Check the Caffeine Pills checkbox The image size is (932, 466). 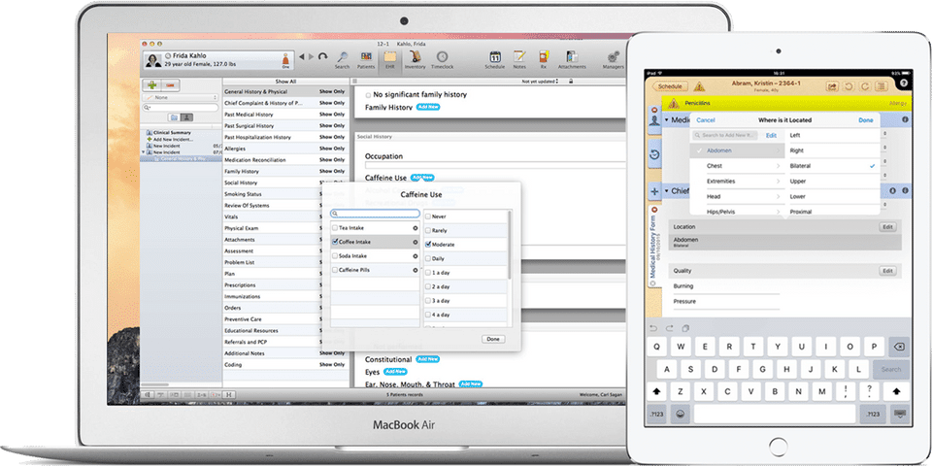(335, 270)
